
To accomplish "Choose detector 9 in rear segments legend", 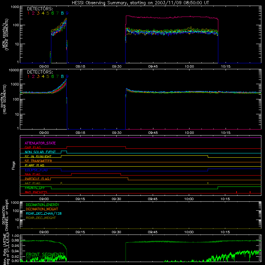I will pos(67,77).
